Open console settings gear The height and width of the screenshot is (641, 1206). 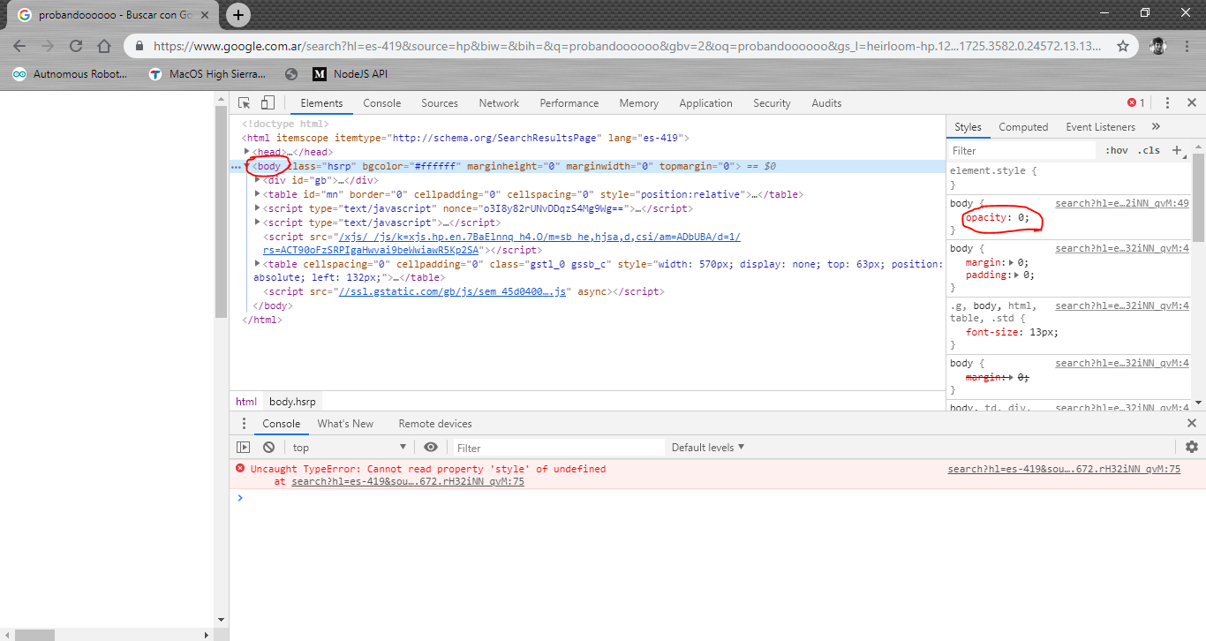1192,448
